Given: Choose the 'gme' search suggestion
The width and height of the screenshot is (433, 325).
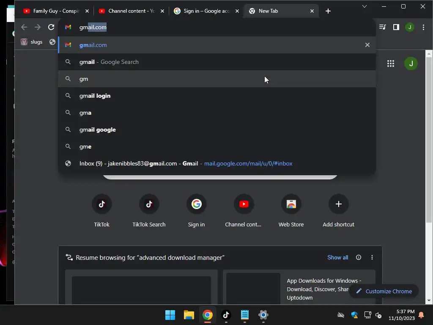Looking at the screenshot, I should [x=217, y=146].
